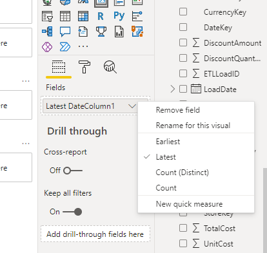This screenshot has width=267, height=253.
Task: Click the calendar icon beside LoadDate
Action: pyautogui.click(x=196, y=89)
